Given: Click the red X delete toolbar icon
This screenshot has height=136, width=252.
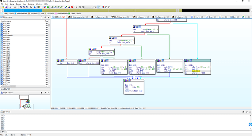Looking at the screenshot, I should pyautogui.click(x=72, y=7).
